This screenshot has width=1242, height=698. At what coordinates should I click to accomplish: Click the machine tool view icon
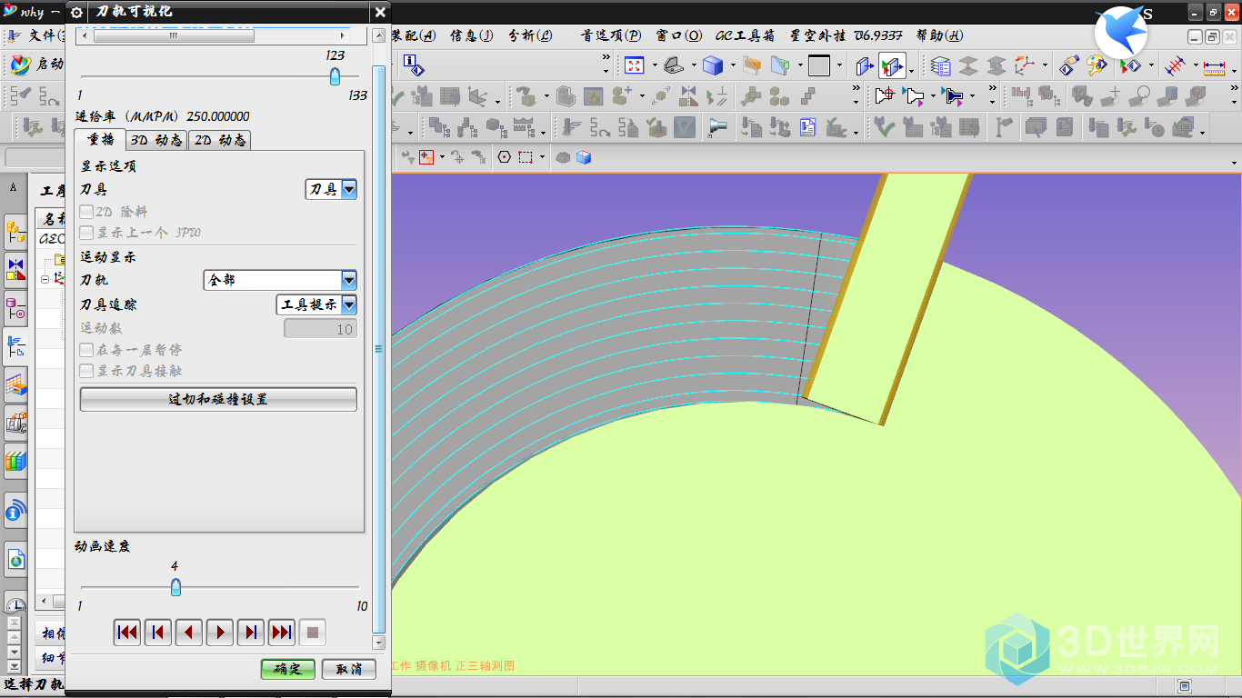(717, 127)
